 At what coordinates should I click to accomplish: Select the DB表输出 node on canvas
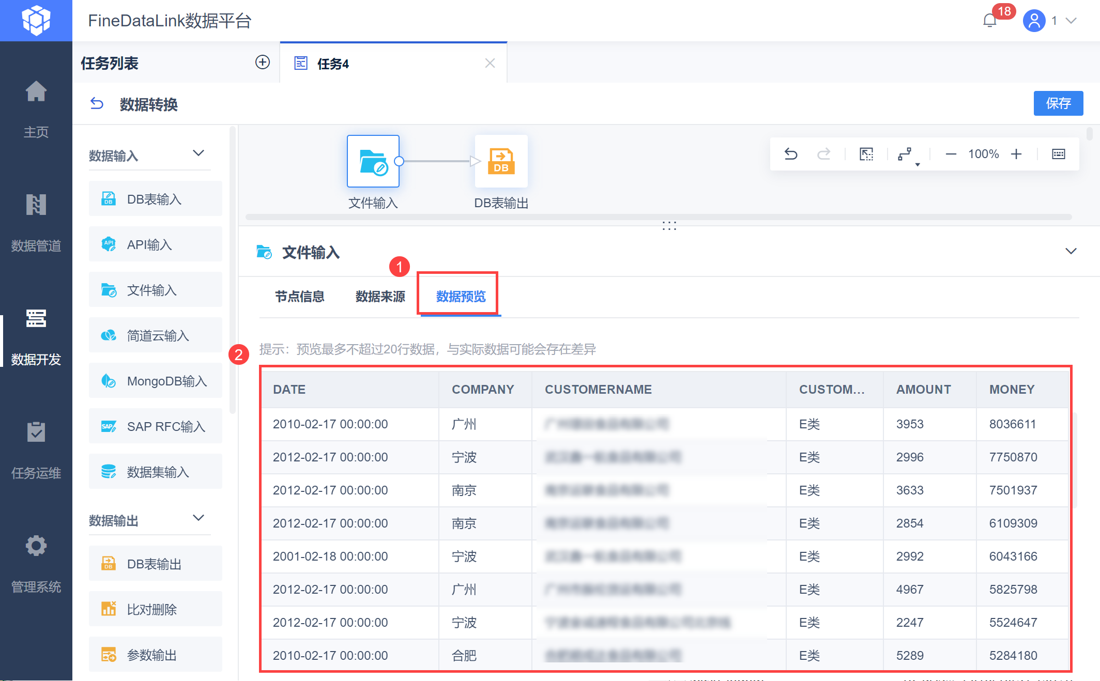(x=501, y=161)
